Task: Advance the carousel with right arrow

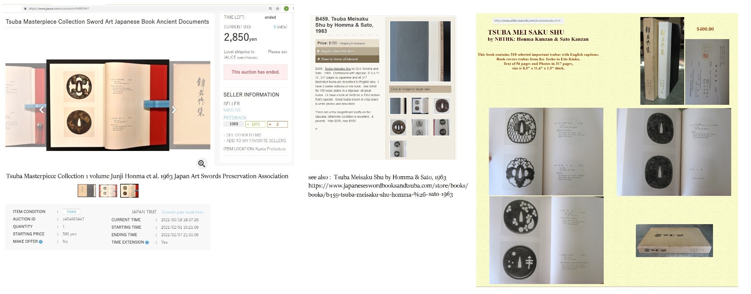Action: 174,110
